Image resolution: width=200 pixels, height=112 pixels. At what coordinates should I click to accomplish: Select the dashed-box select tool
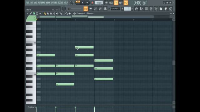pyautogui.click(x=63, y=13)
